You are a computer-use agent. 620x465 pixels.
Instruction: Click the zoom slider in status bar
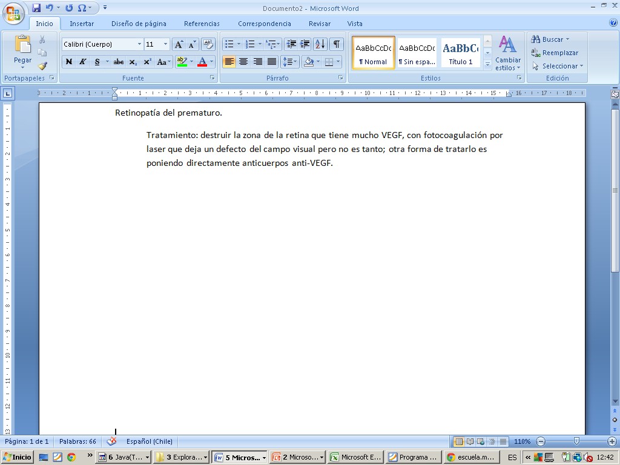click(x=576, y=441)
